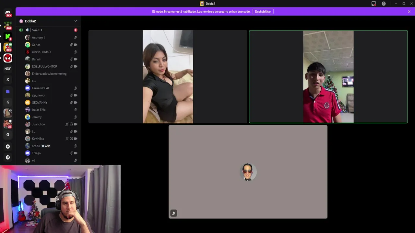Click the sunglasses avatar in gray tile
The image size is (415, 233).
(248, 172)
